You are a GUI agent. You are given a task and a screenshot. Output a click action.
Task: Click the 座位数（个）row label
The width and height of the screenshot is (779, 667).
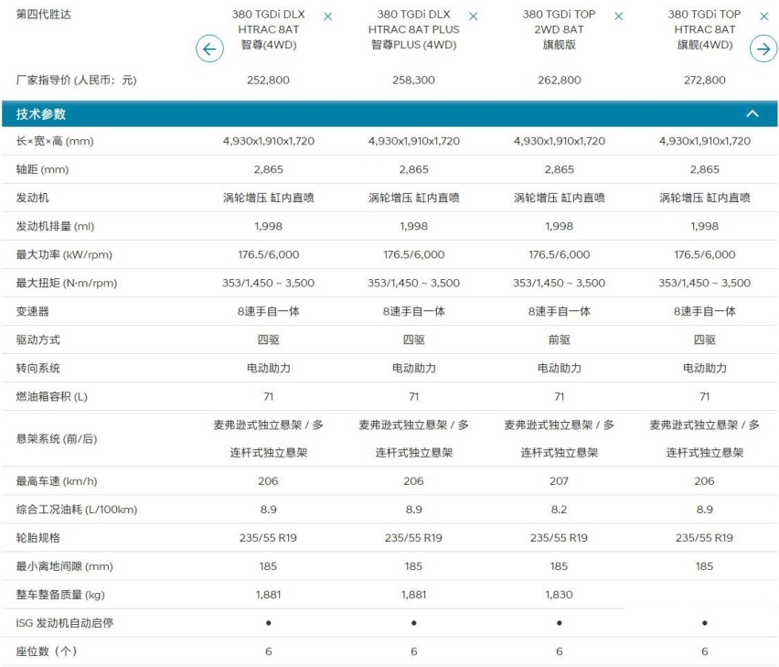[x=47, y=651]
